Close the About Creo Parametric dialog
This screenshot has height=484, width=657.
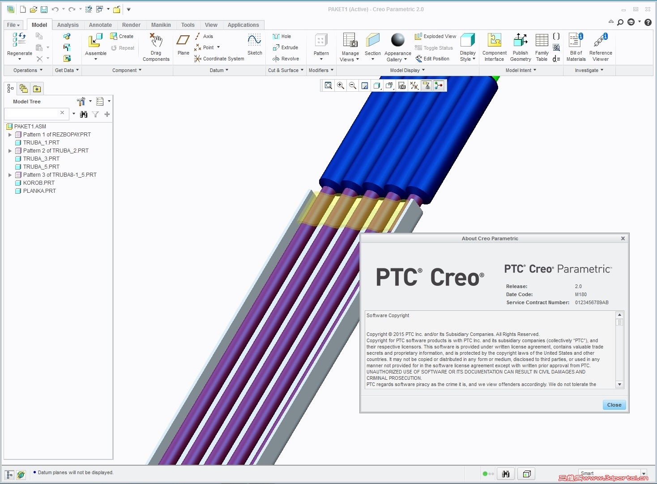614,405
